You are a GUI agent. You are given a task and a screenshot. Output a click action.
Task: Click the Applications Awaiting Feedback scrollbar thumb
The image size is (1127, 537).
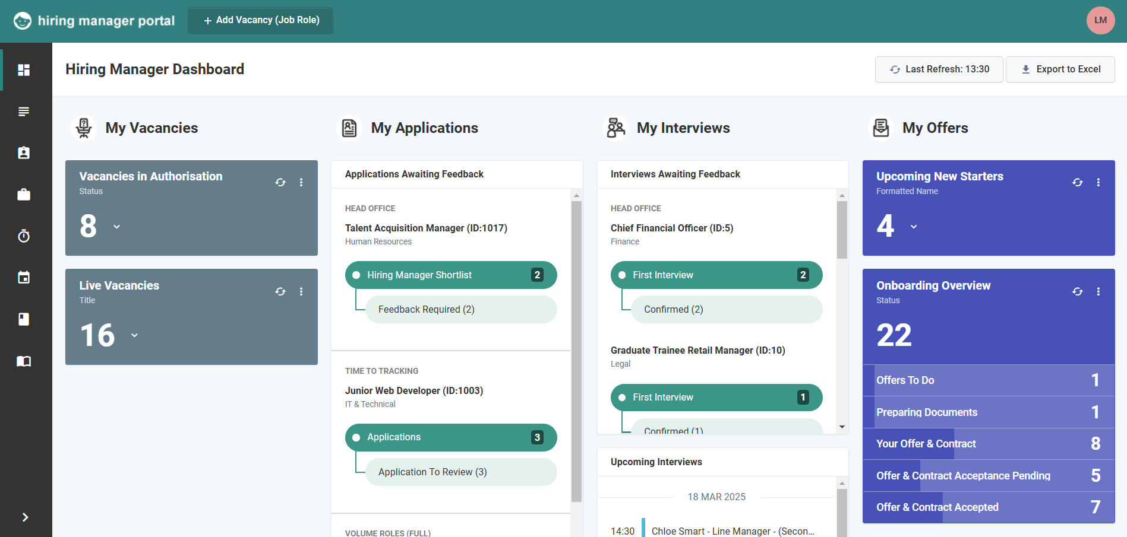(576, 351)
